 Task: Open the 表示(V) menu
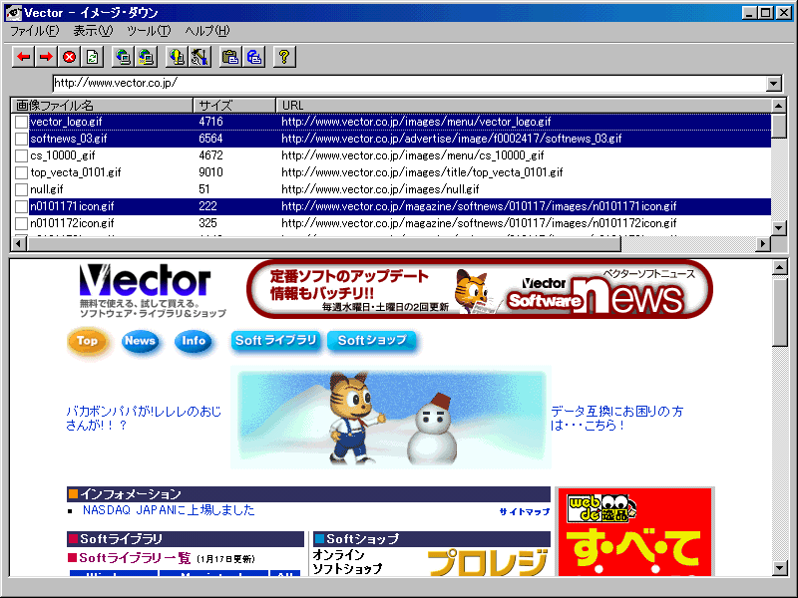click(x=93, y=31)
